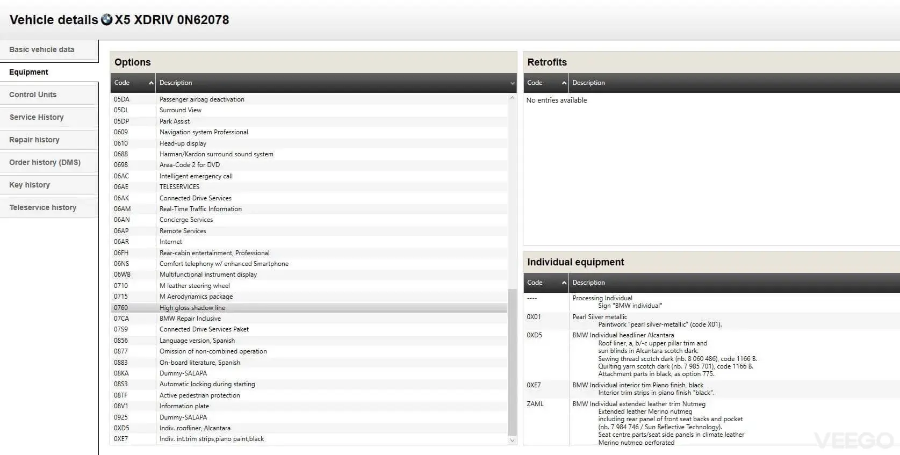
Task: Open the Basic vehicle data tab
Action: pyautogui.click(x=49, y=49)
